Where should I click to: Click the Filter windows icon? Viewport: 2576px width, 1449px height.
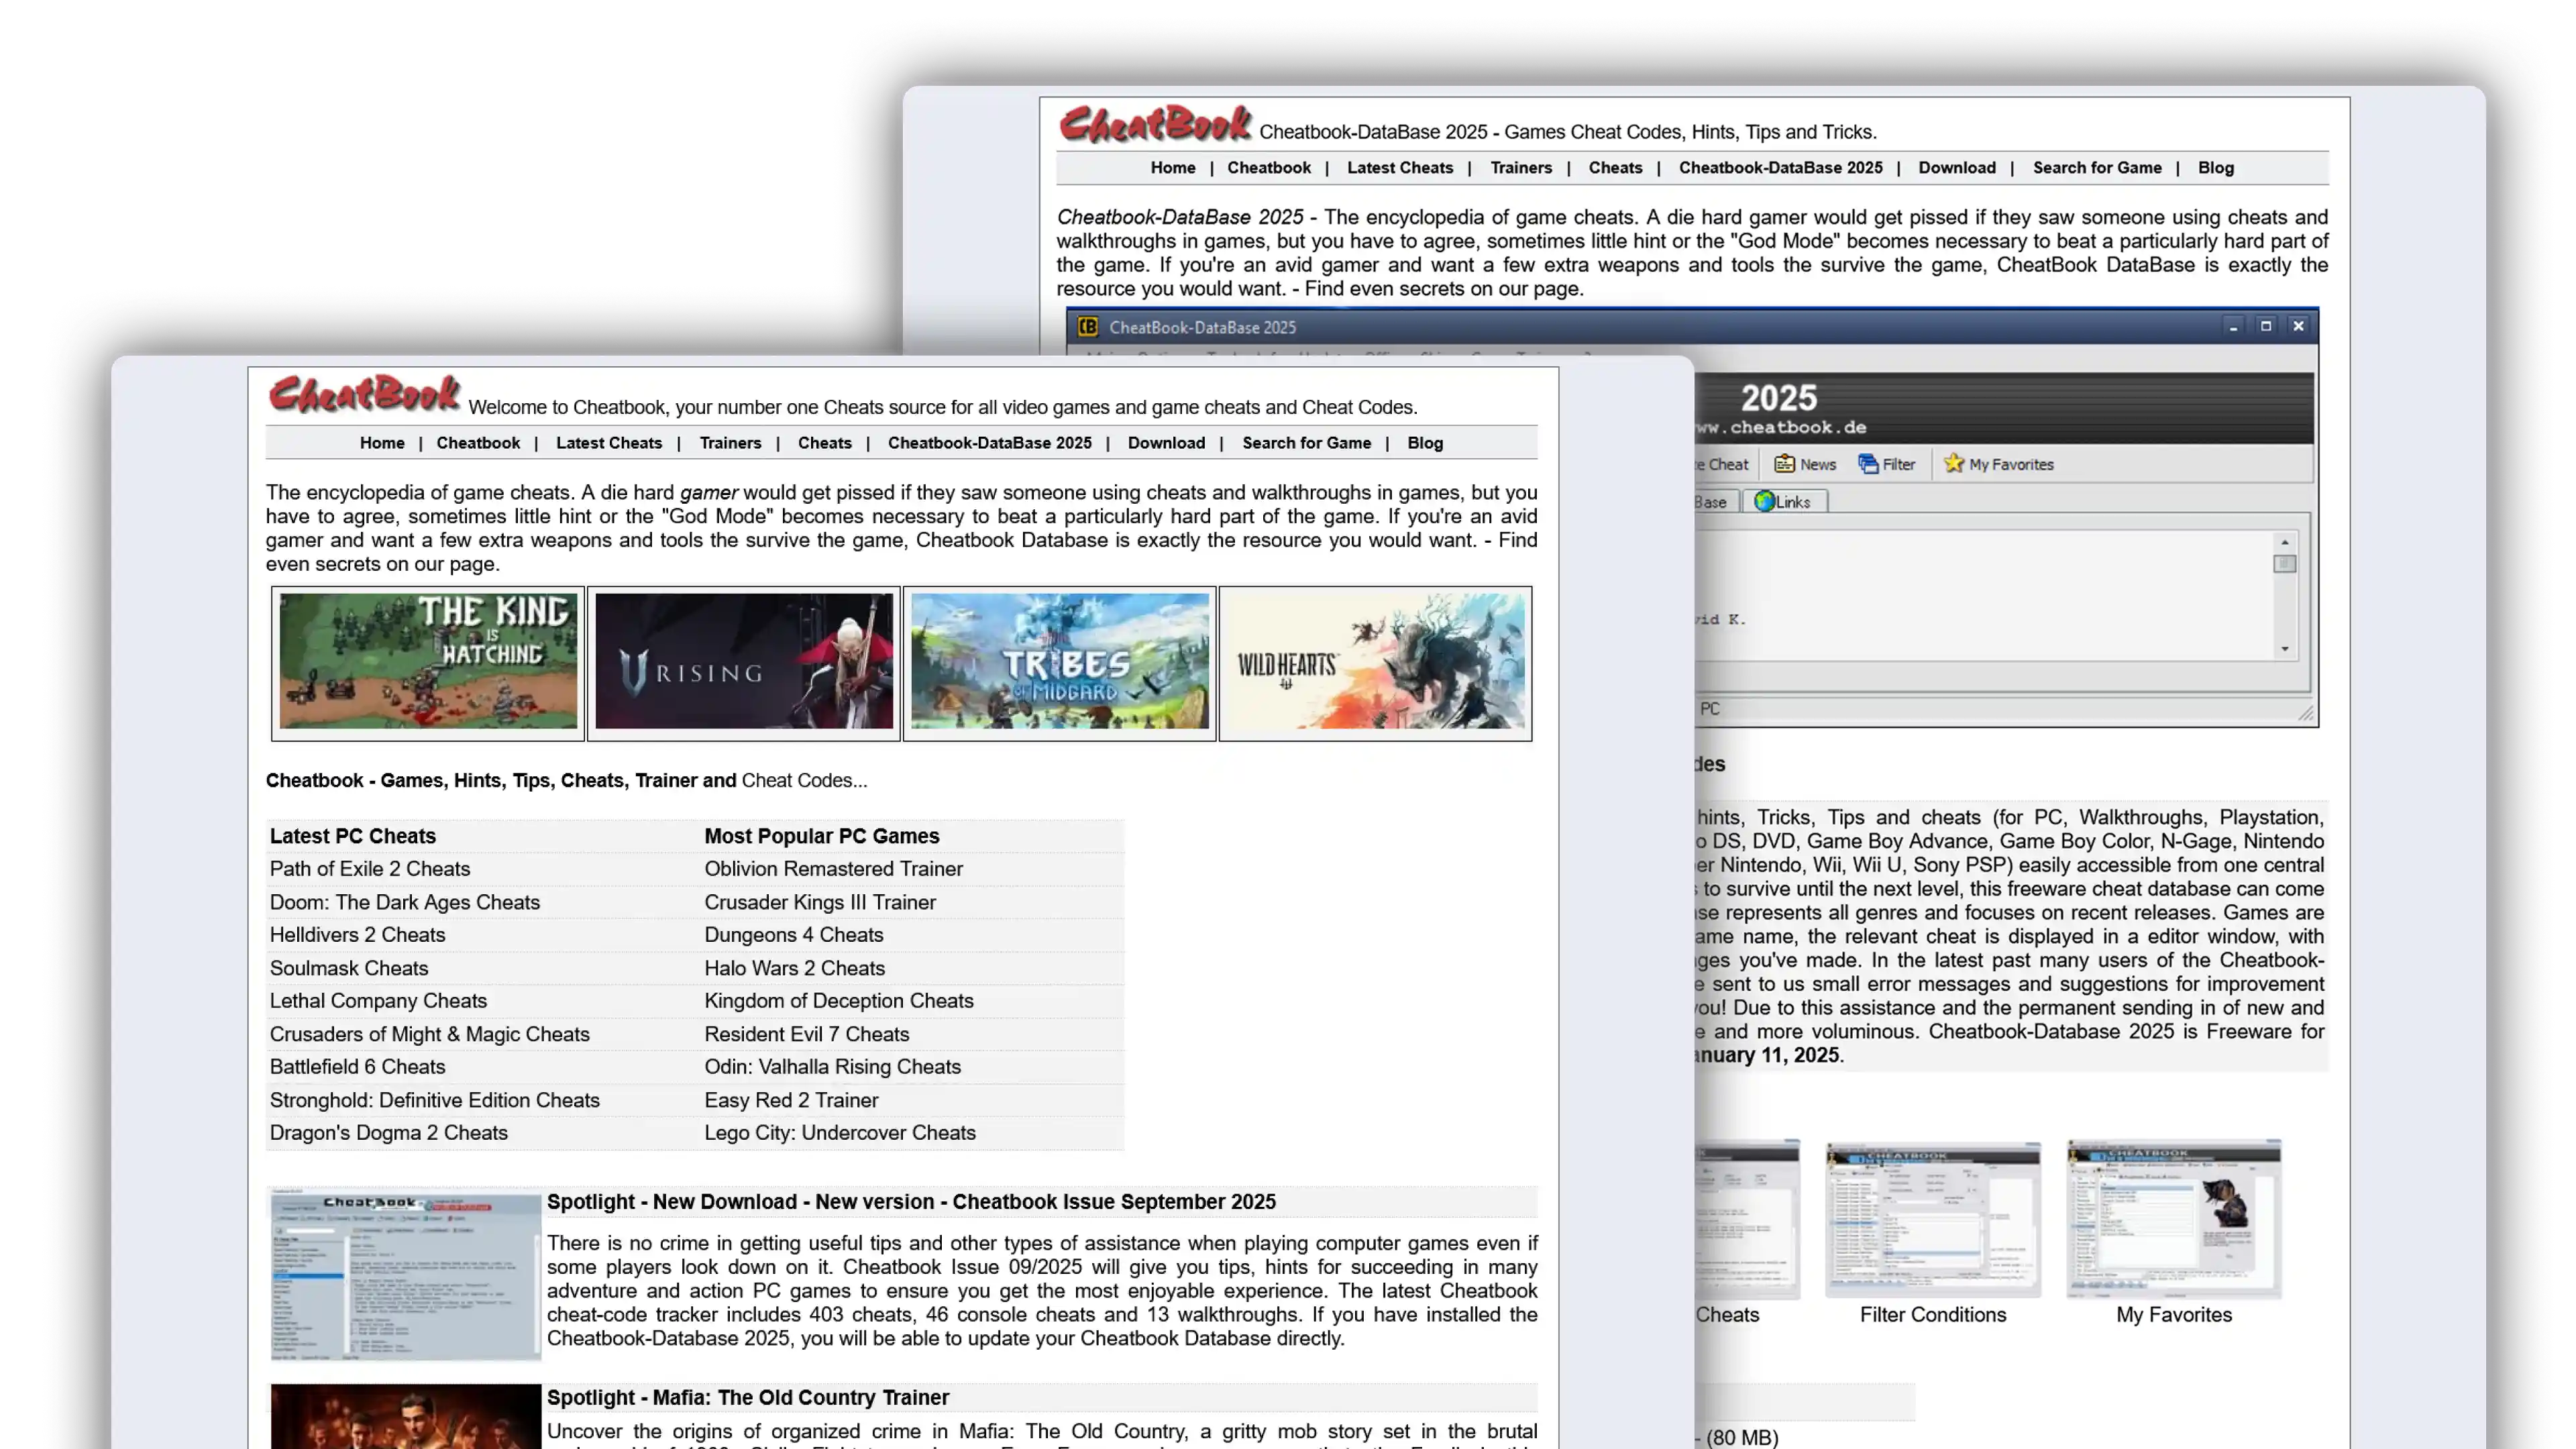tap(1868, 464)
